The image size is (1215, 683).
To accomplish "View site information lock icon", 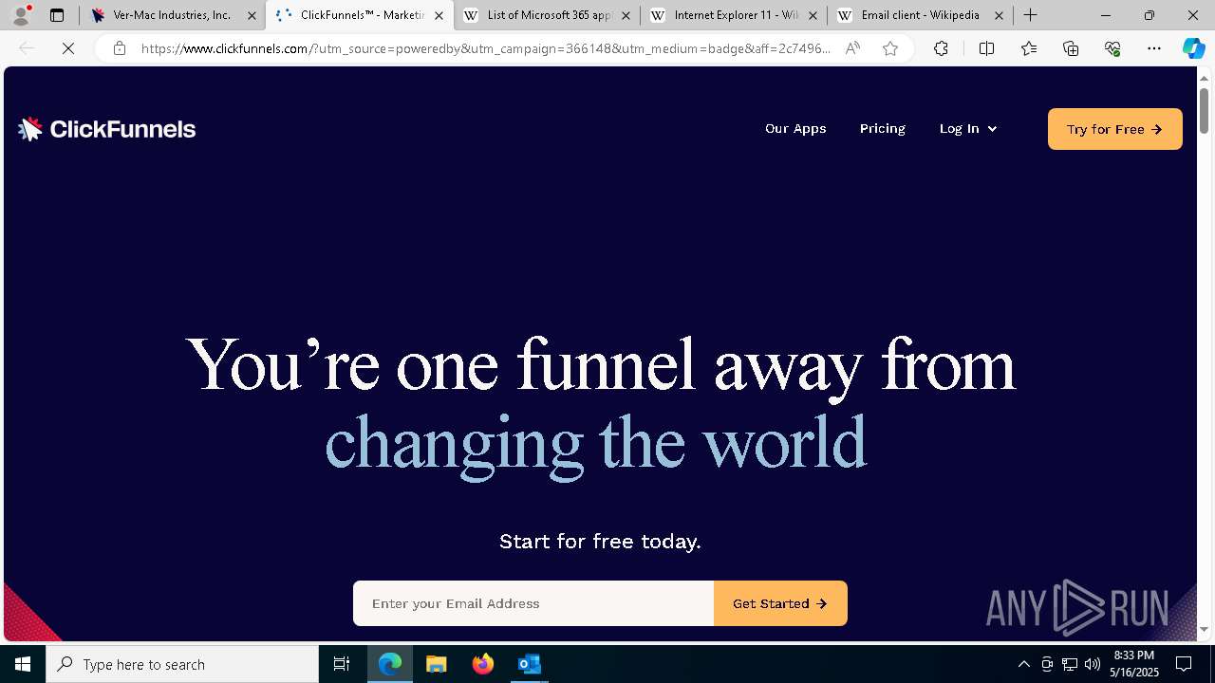I will [119, 48].
